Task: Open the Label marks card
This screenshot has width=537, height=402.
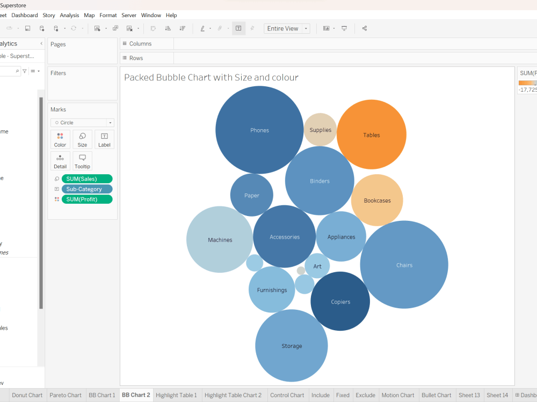Action: point(104,139)
